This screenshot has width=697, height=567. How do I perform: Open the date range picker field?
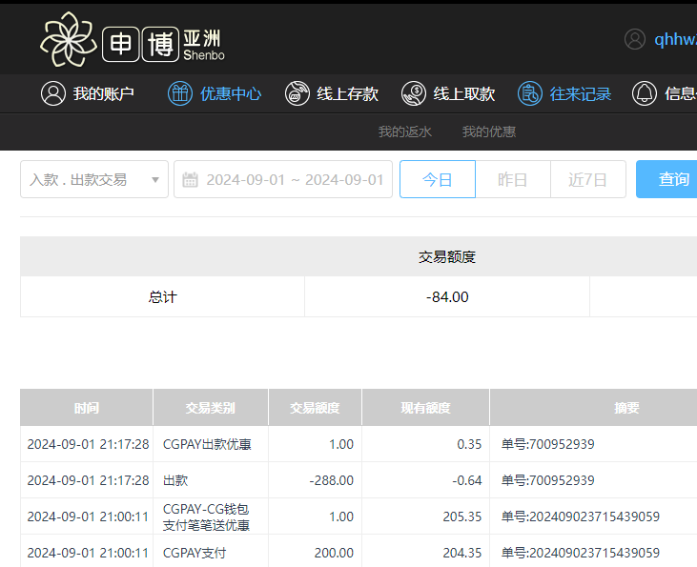click(x=294, y=179)
